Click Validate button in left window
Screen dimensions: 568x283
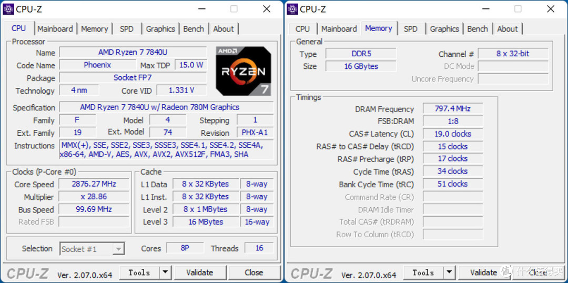click(200, 272)
